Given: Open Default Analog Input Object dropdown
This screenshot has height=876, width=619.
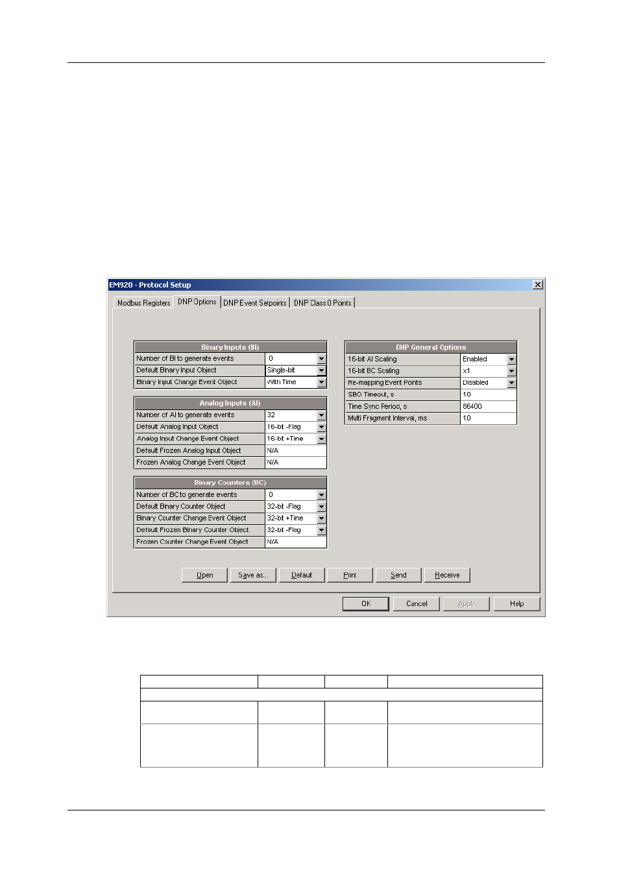Looking at the screenshot, I should tap(321, 427).
